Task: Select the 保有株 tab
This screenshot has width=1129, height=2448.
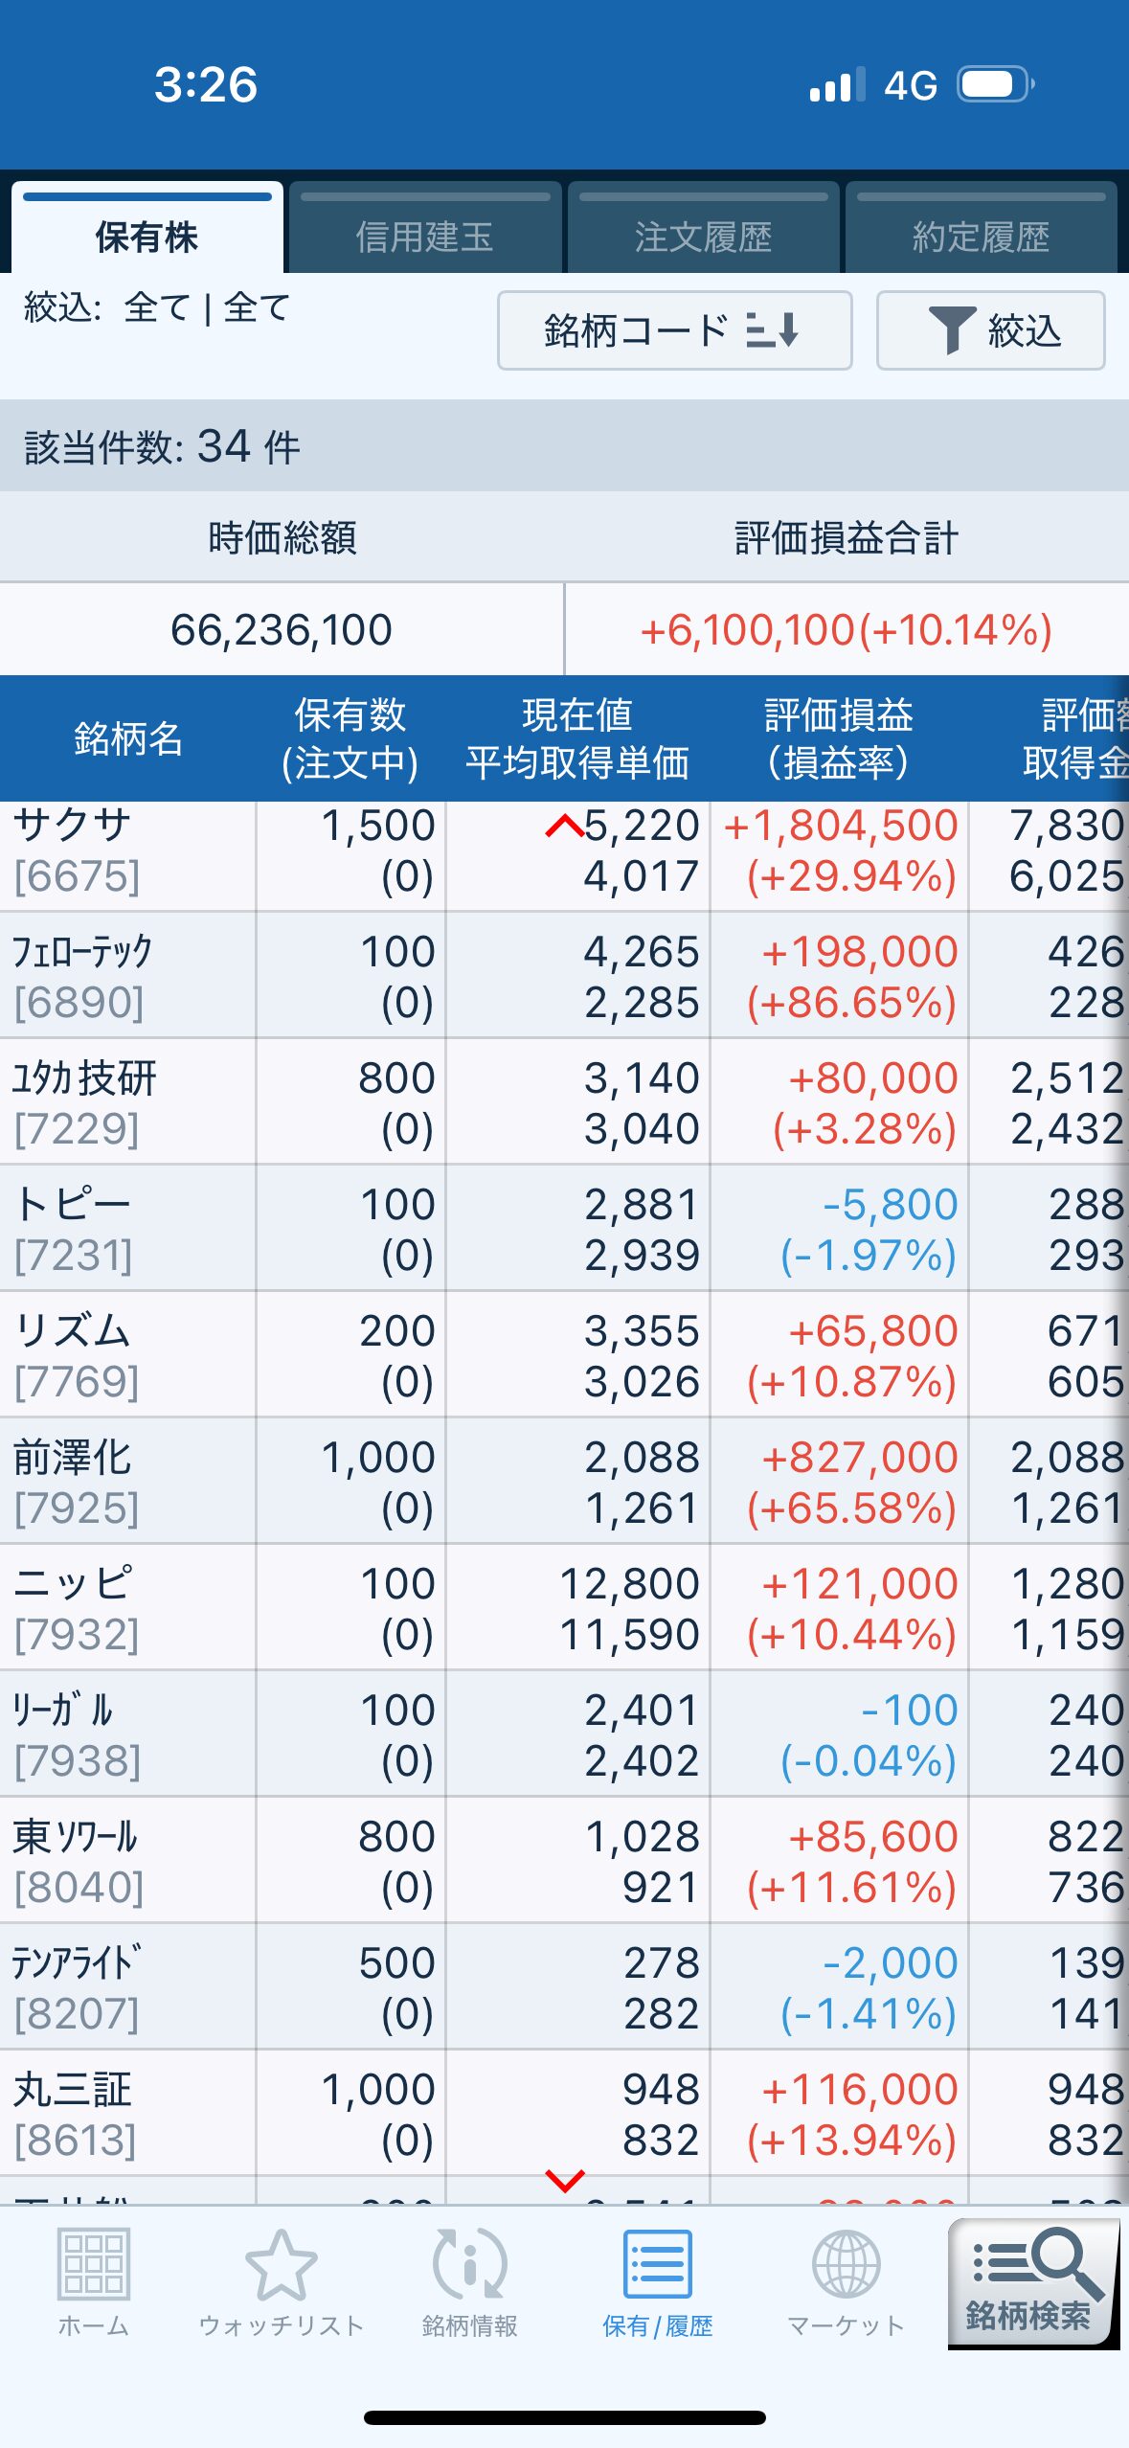Action: click(x=147, y=236)
